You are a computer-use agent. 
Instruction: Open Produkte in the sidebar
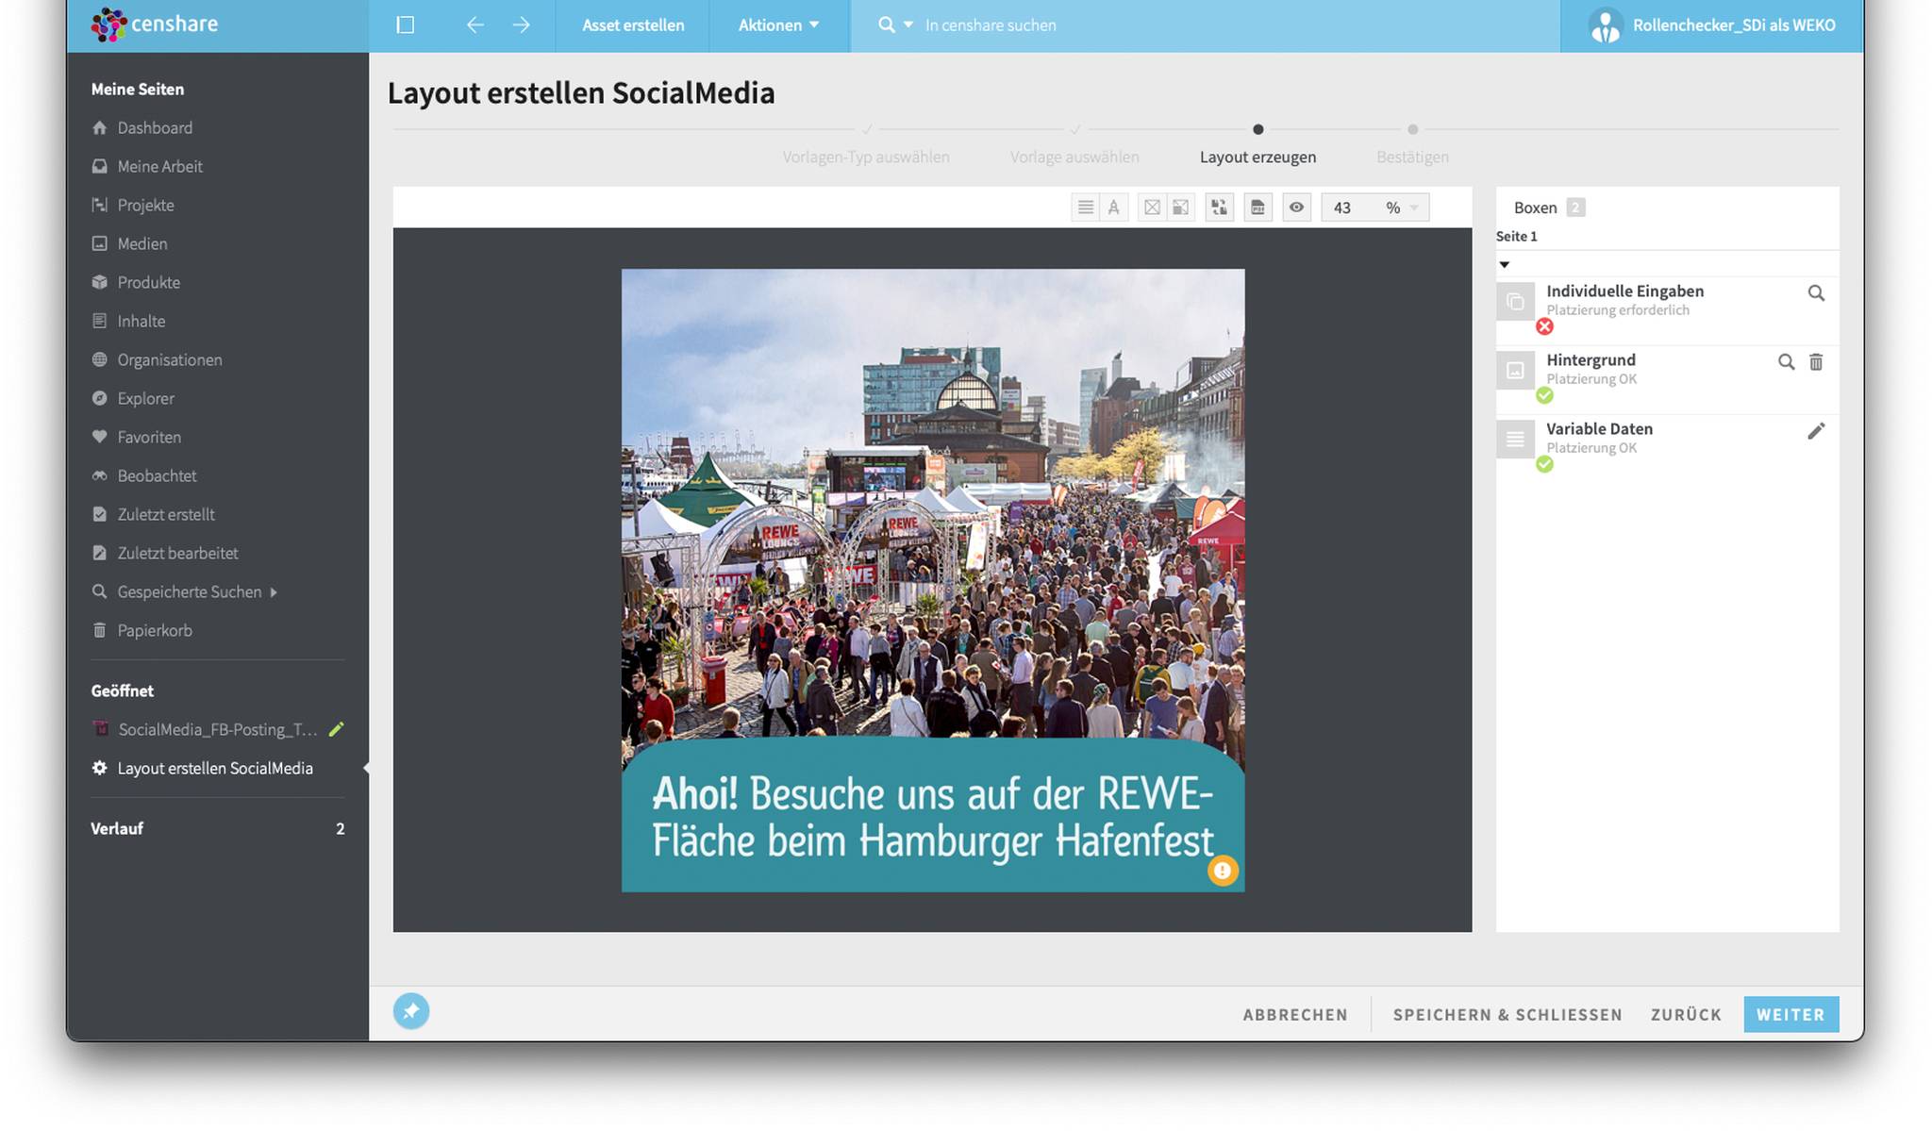[148, 283]
